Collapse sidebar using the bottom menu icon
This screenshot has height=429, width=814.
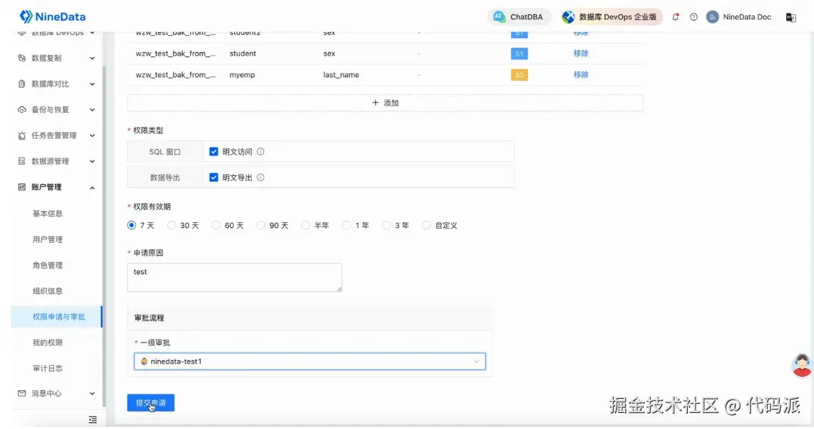[93, 419]
